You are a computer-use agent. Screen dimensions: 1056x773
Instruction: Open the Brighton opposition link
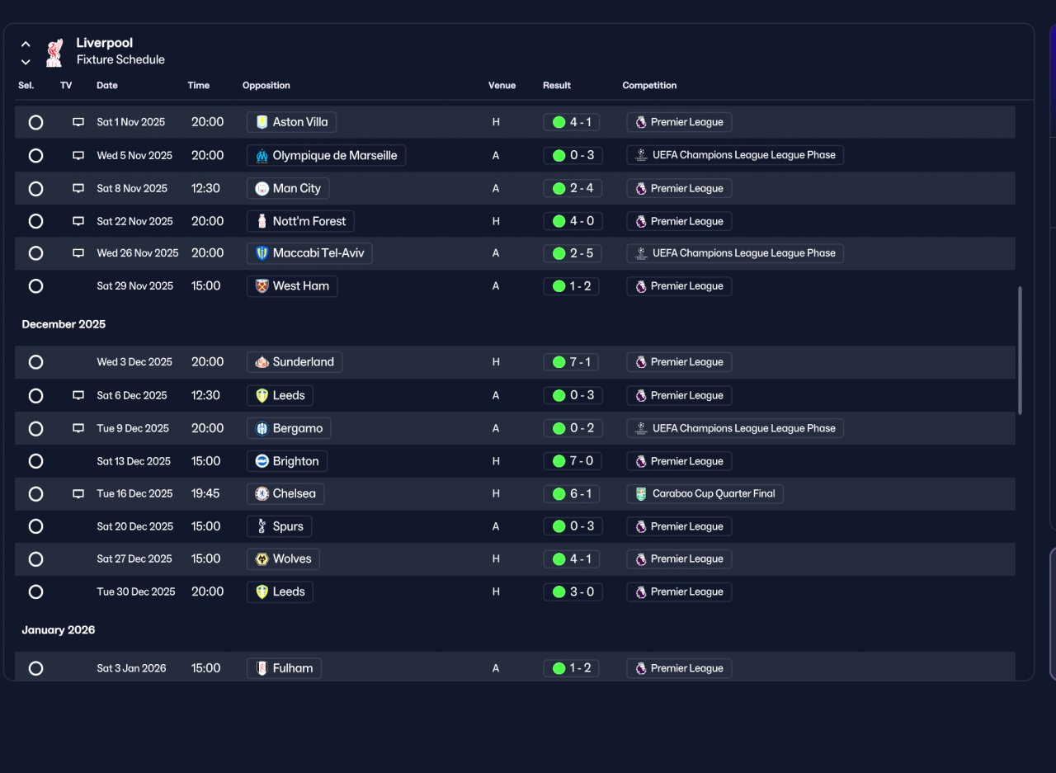point(287,461)
